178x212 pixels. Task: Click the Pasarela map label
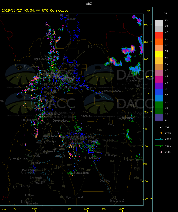point(31,203)
